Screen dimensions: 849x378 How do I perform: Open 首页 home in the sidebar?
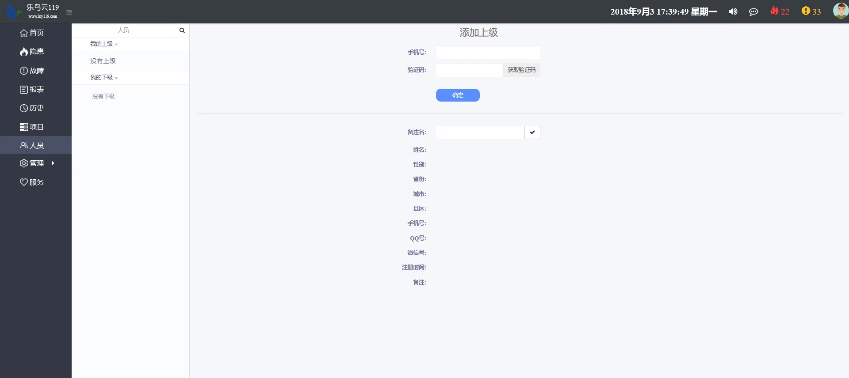[x=32, y=33]
